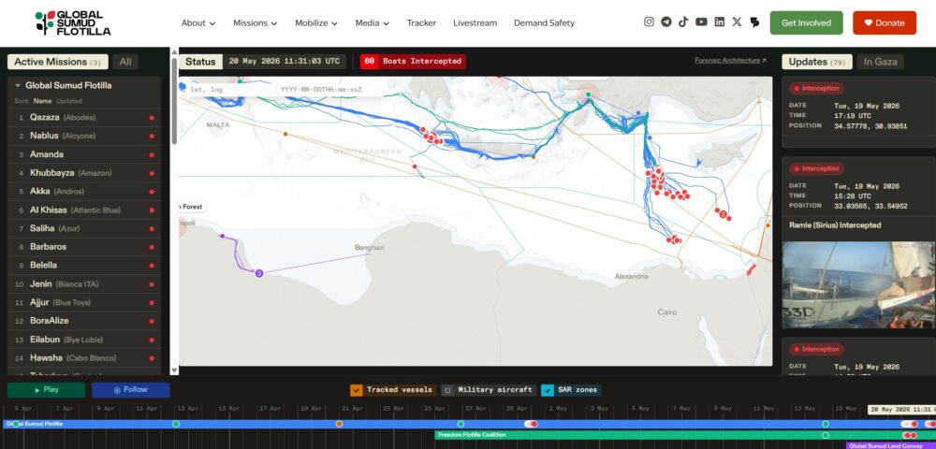Click the Status tab label

[x=200, y=62]
